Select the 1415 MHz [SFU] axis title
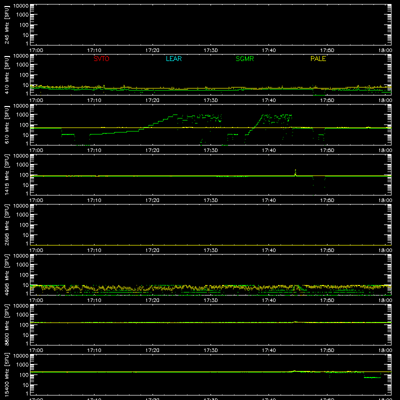Viewport: 400px width, 400px height. (6, 174)
